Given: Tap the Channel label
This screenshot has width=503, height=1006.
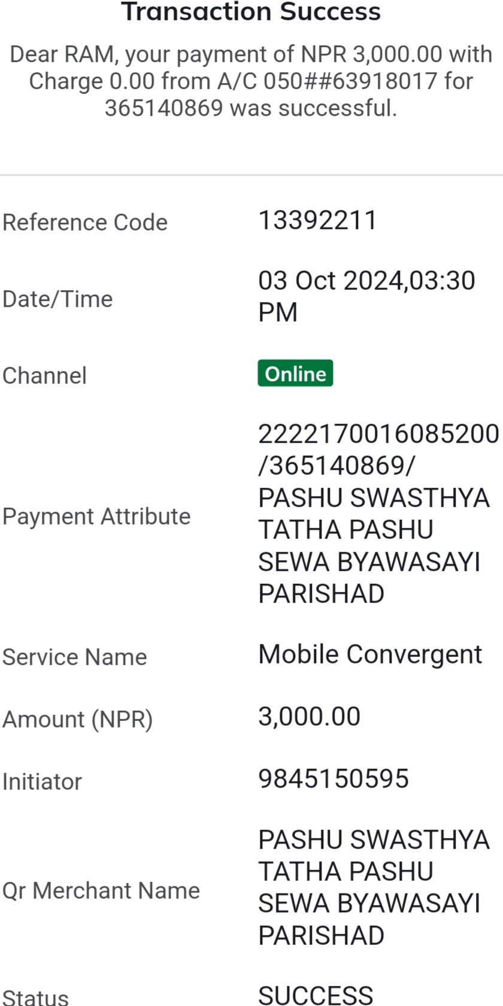Looking at the screenshot, I should pos(45,375).
